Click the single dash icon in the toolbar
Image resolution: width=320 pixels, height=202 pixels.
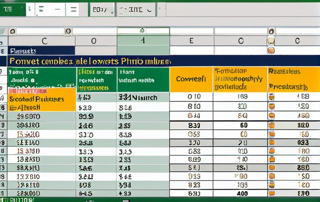[x=58, y=9]
